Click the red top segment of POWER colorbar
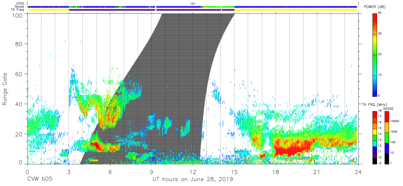403x186 pixels. (375, 18)
